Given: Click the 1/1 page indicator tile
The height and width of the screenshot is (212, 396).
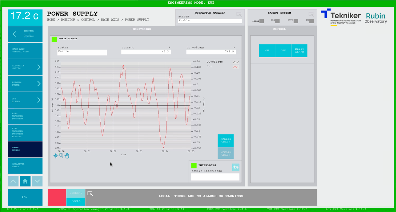Looking at the screenshot, I should pyautogui.click(x=25, y=197).
